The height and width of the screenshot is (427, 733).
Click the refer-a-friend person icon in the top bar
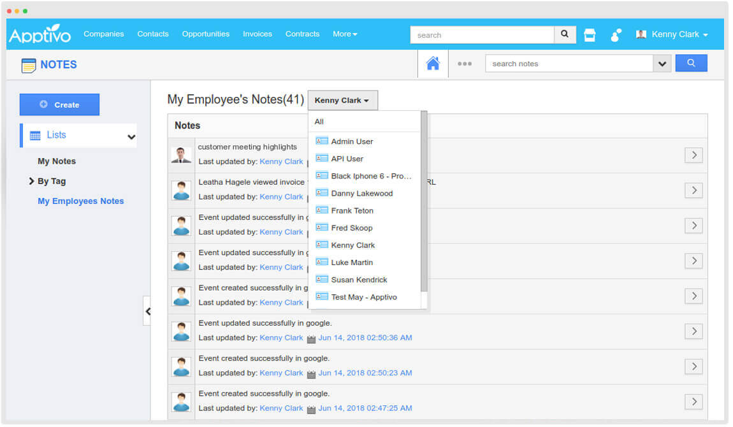[615, 34]
